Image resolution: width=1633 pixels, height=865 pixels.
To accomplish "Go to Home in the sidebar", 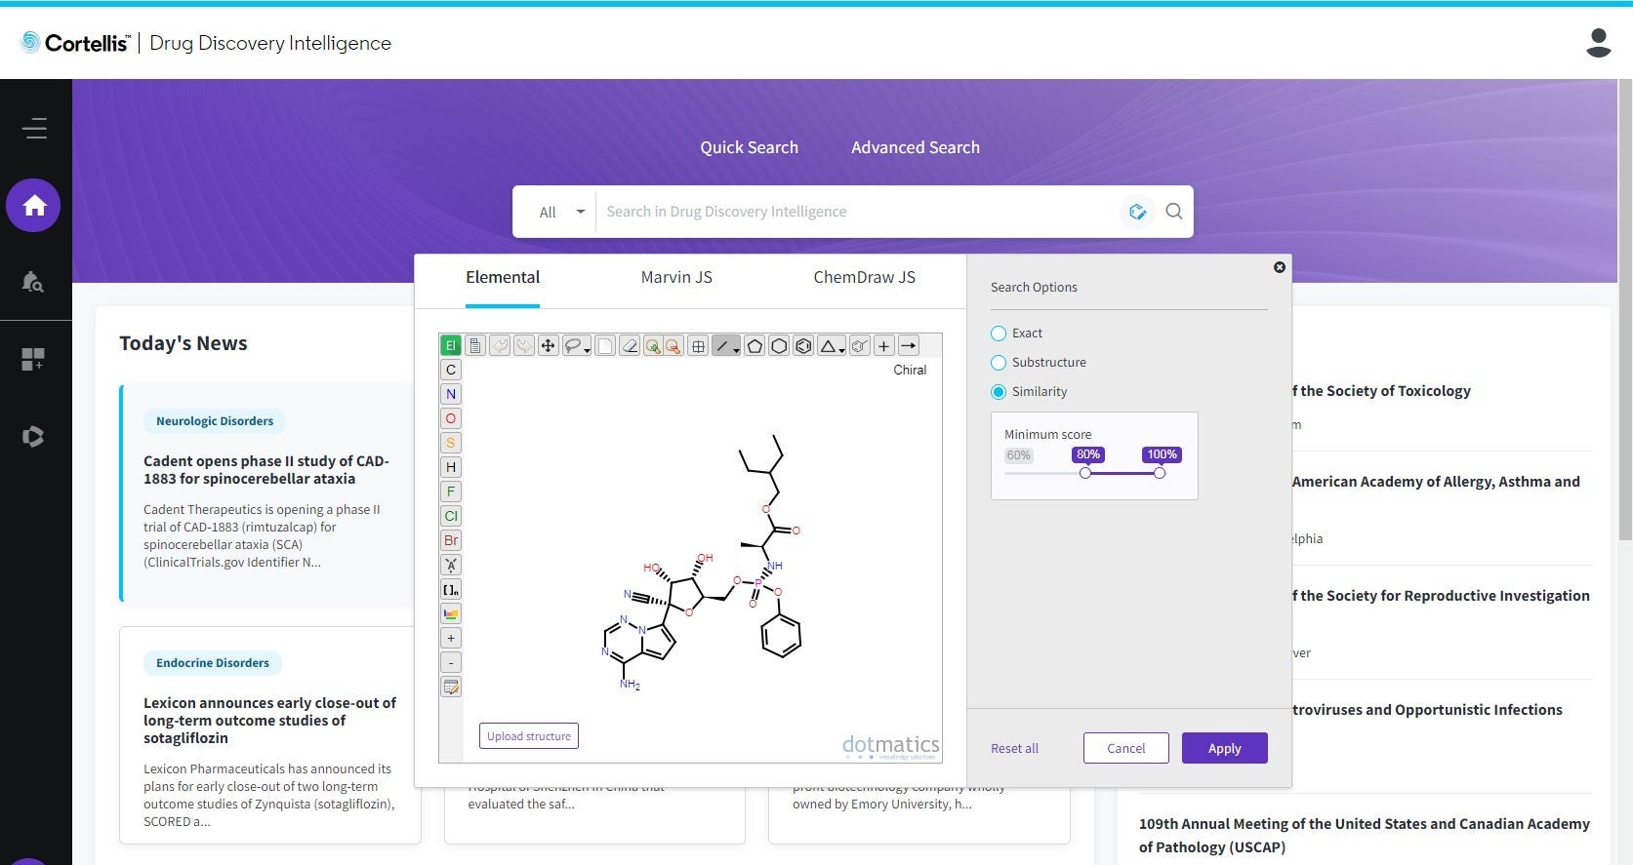I will pos(33,206).
